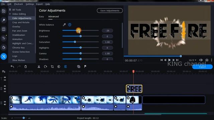Skip to previous clip in player
The image size is (214, 120).
(162, 60)
